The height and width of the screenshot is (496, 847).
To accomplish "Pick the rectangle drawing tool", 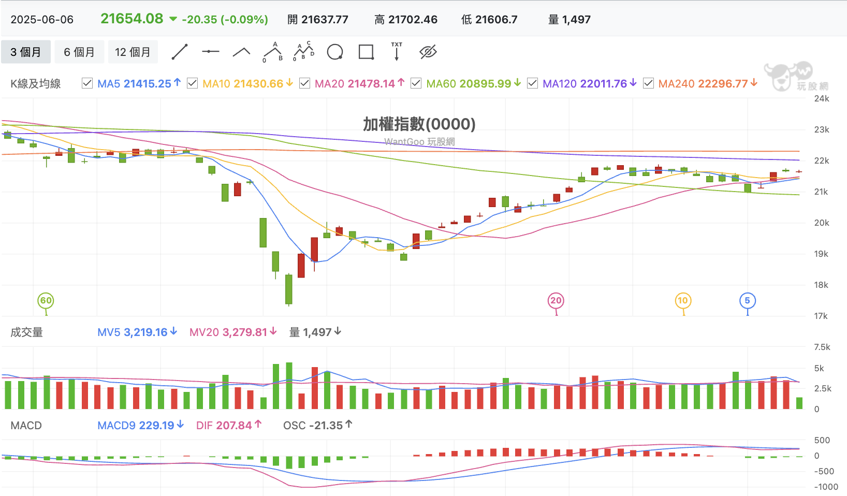I will pyautogui.click(x=366, y=52).
